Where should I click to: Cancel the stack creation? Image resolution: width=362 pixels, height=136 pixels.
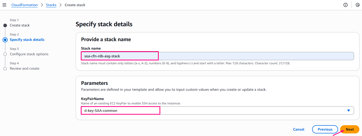(x=298, y=129)
